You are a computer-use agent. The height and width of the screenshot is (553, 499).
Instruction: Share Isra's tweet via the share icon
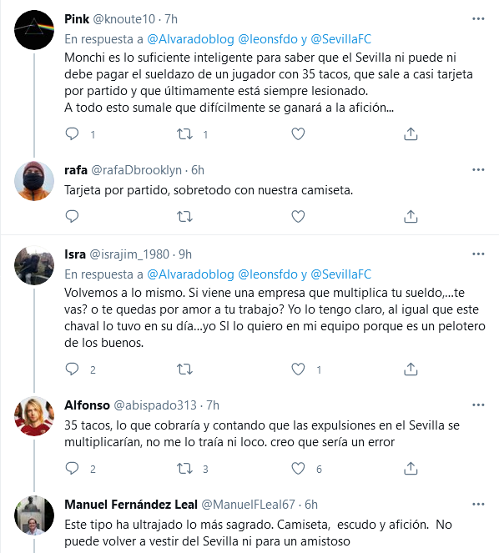click(x=411, y=370)
